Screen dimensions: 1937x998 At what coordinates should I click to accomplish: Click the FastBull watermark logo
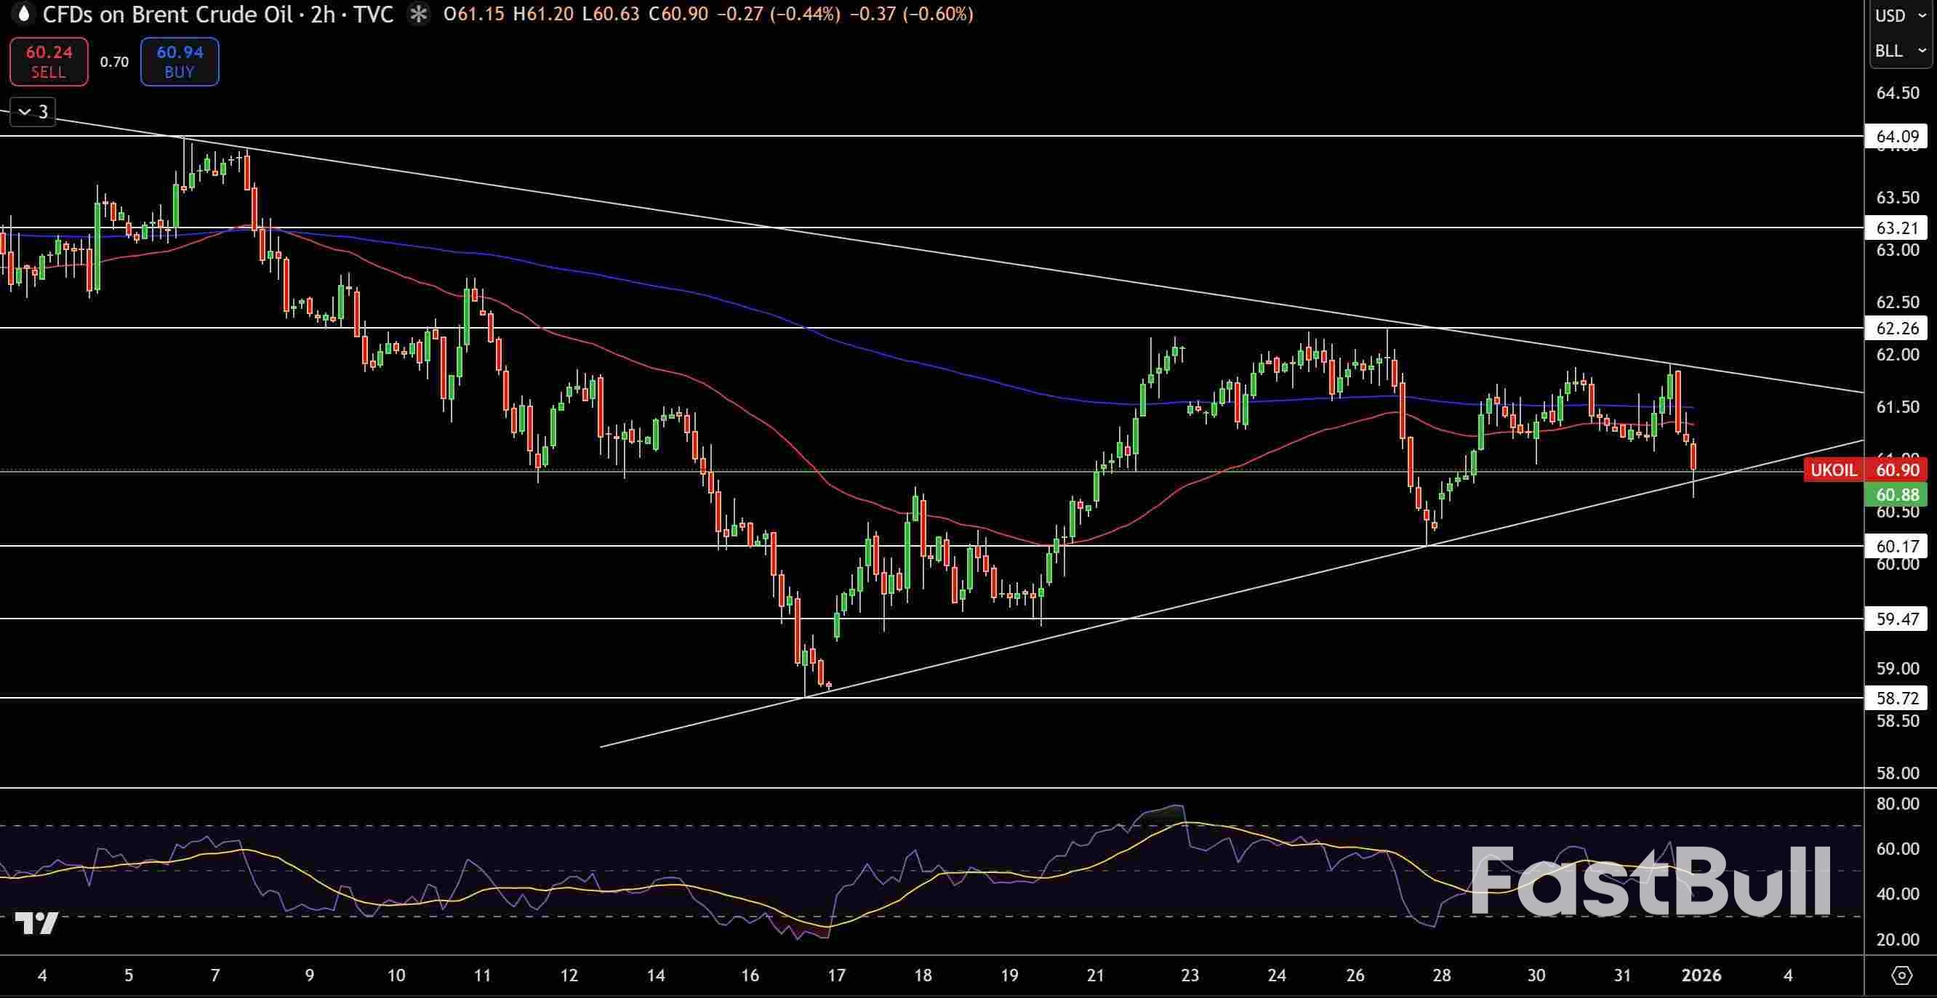tap(1651, 881)
